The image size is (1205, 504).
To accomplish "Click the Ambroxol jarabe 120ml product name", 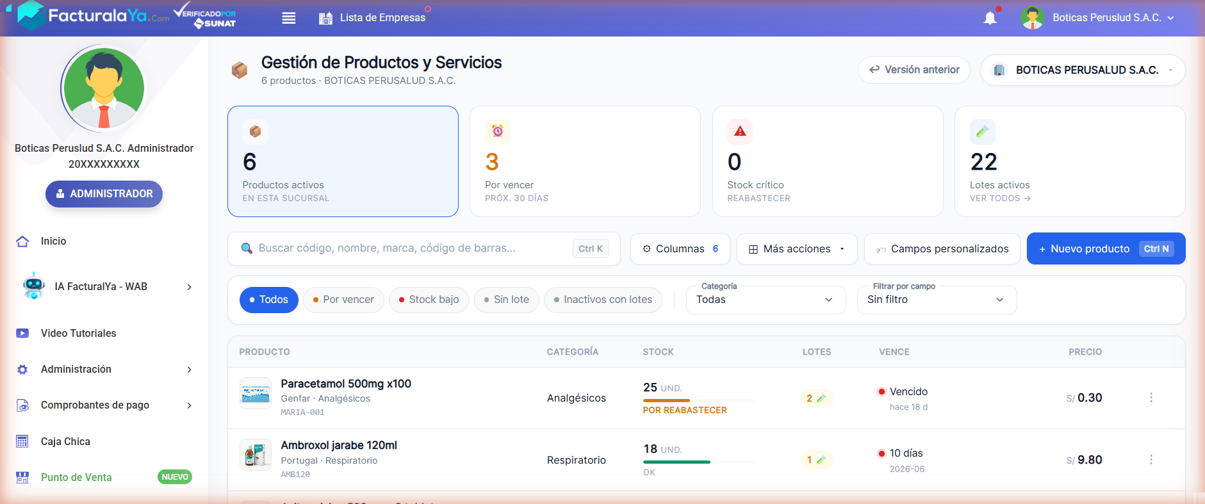I will coord(339,445).
